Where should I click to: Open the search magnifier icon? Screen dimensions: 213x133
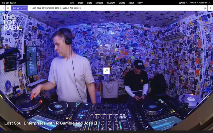pyautogui.click(x=187, y=3)
